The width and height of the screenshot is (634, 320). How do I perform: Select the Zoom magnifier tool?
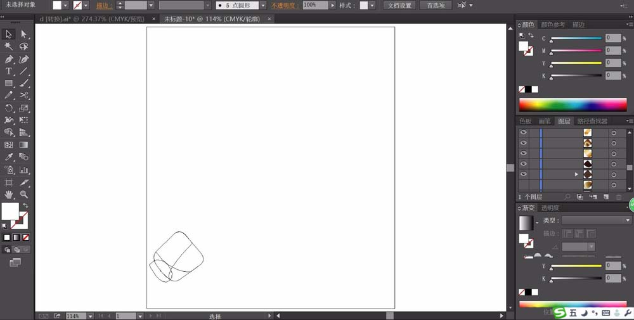coord(24,195)
